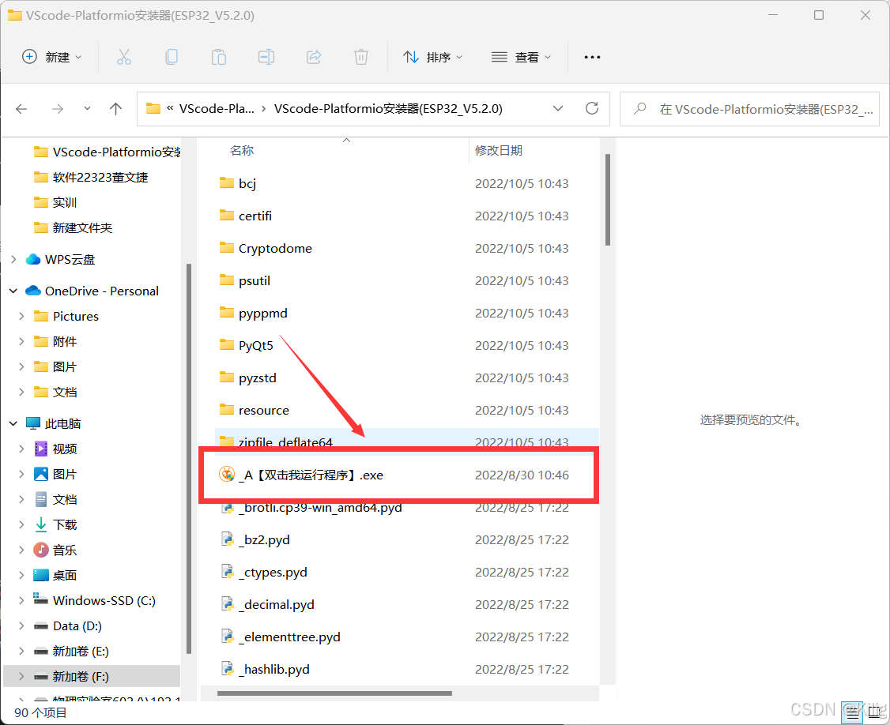The width and height of the screenshot is (890, 725).
Task: Click the 下载 download arrow icon
Action: [x=41, y=524]
